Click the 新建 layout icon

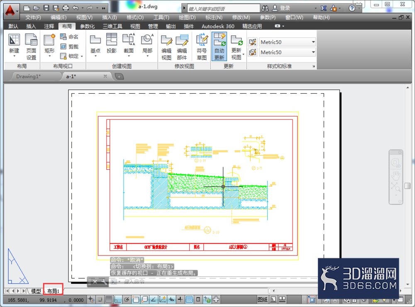14,46
